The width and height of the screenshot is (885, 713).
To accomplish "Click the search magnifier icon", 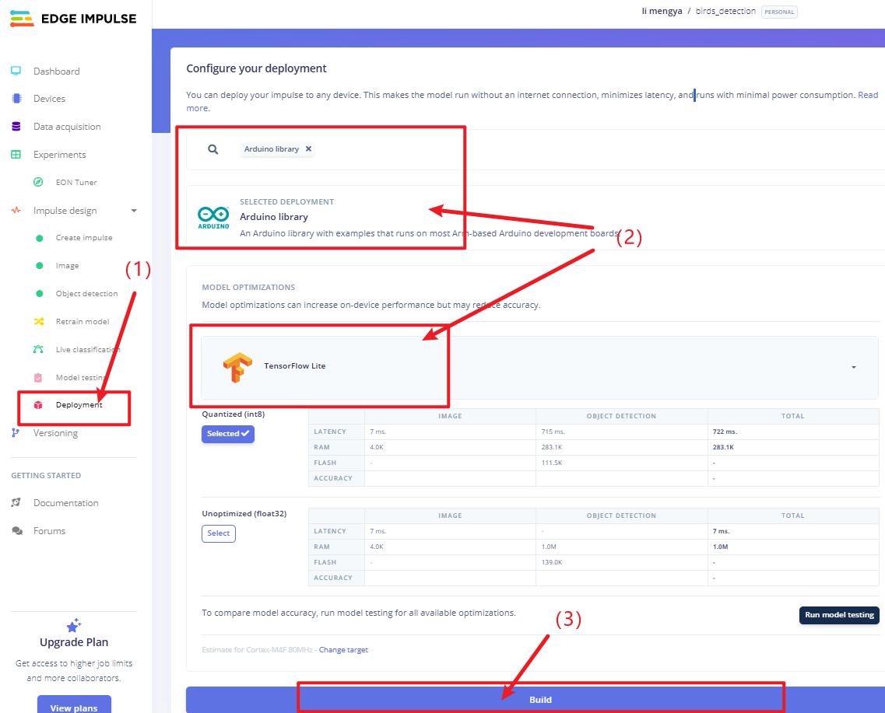I will pyautogui.click(x=212, y=149).
